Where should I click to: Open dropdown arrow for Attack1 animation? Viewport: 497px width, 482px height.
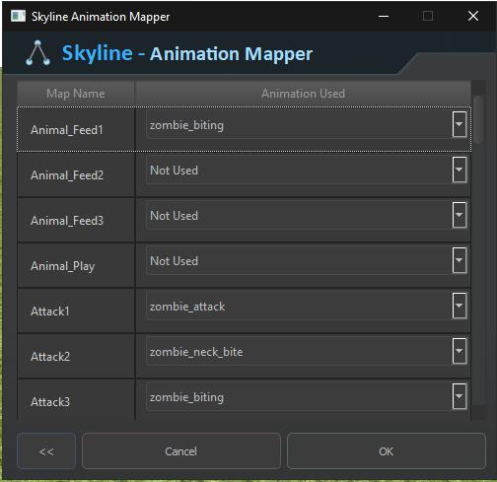[x=460, y=306]
